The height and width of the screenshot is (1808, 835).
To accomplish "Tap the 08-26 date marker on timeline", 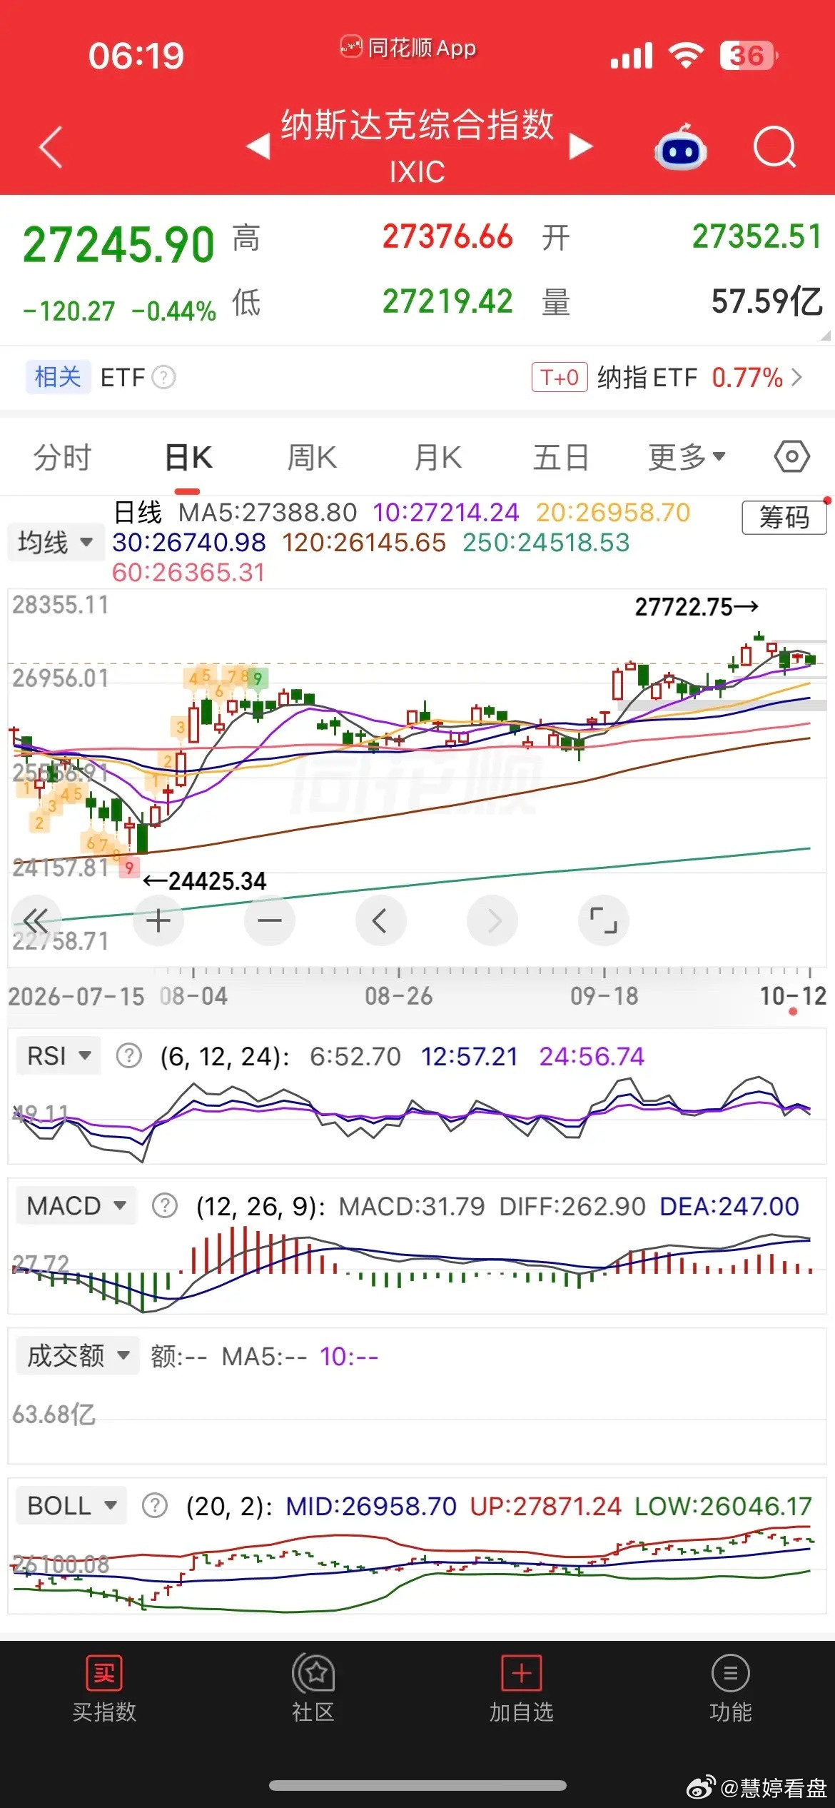I will point(398,995).
